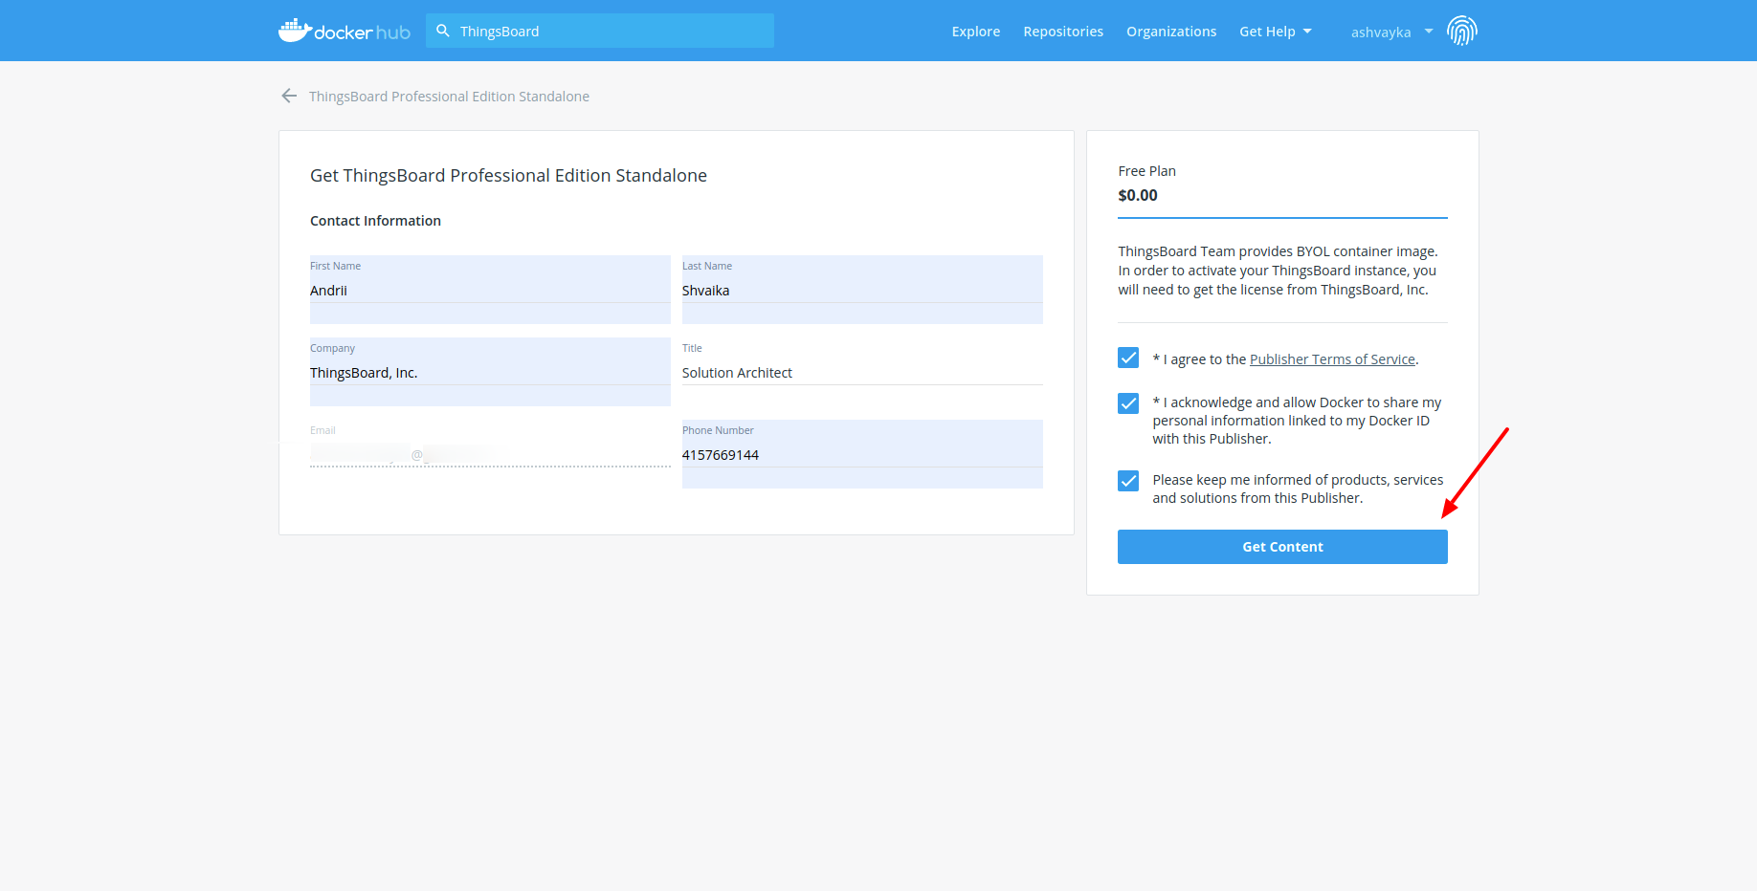Focus the First Name field
This screenshot has height=891, width=1757.
tap(489, 291)
